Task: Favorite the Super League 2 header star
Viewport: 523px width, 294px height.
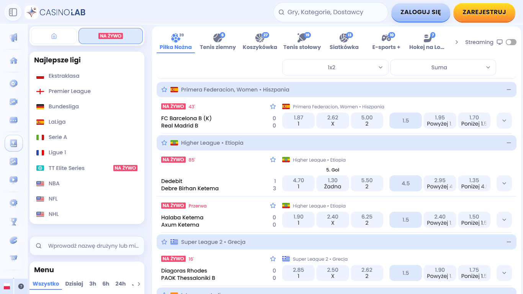Action: pyautogui.click(x=164, y=242)
